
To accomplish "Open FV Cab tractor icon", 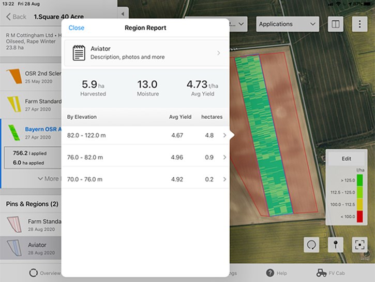I will (x=321, y=273).
